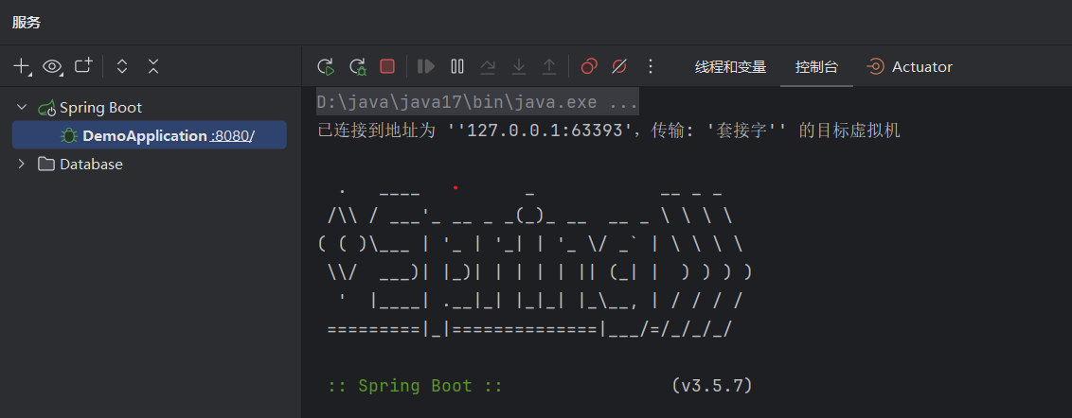This screenshot has width=1072, height=418.
Task: Click the :: Spring Boot :: banner text
Action: 416,386
